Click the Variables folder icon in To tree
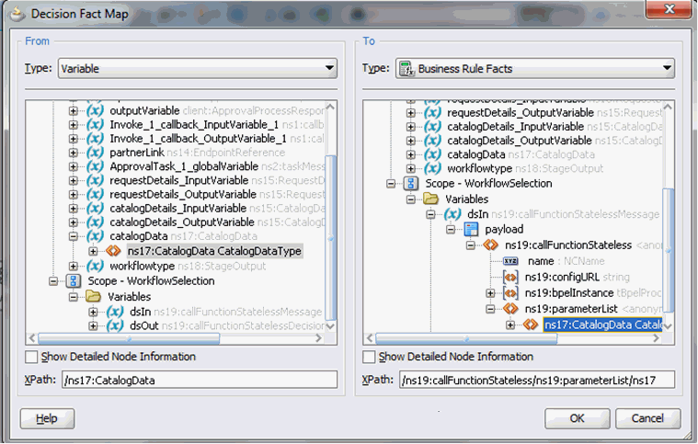698x444 pixels. coord(431,199)
